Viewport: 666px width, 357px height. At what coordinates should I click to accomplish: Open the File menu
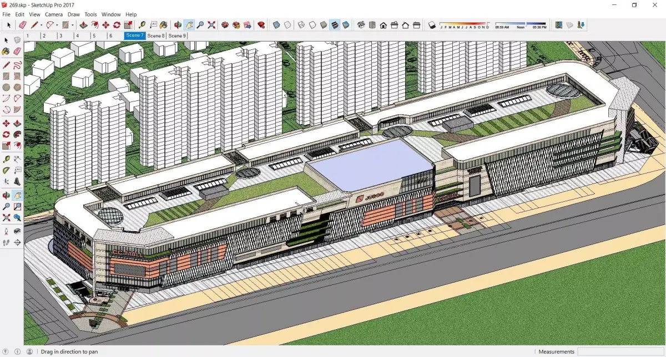point(7,14)
